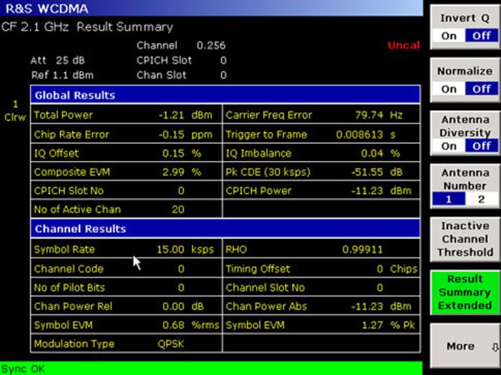This screenshot has width=501, height=375.
Task: Click Pk CDE value -51.55
Action: [366, 172]
